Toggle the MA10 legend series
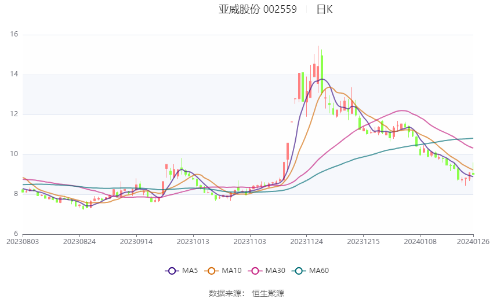This screenshot has width=493, height=299. pyautogui.click(x=223, y=271)
